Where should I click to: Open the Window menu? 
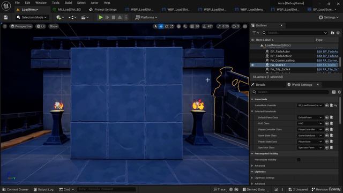(41, 3)
